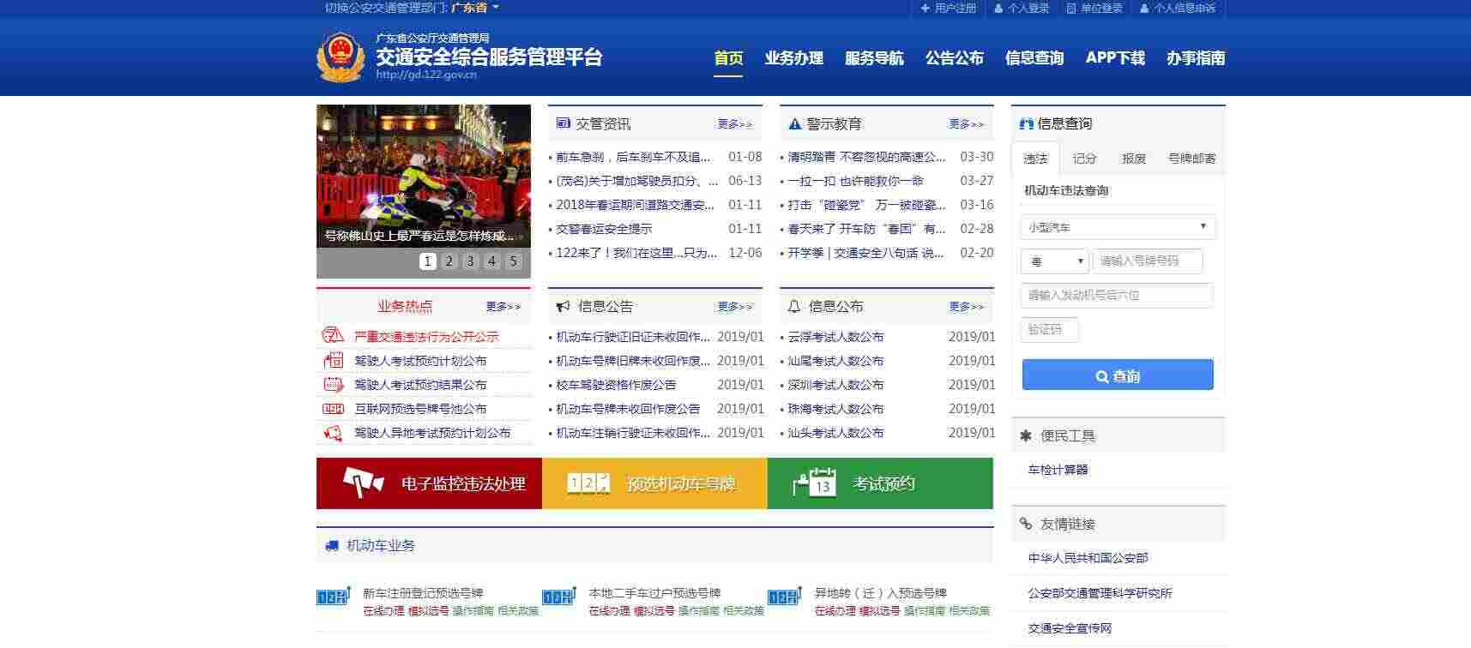The height and width of the screenshot is (648, 1471).
Task: Click icon next to 严重交通违法行为公开公示
Action: [x=333, y=336]
